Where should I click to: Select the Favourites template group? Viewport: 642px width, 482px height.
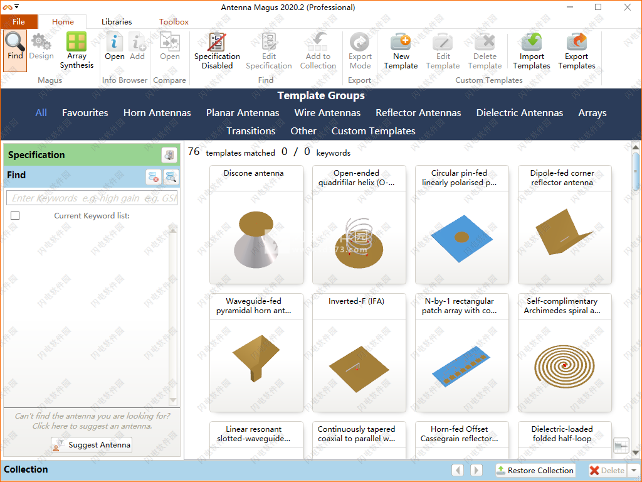[85, 113]
